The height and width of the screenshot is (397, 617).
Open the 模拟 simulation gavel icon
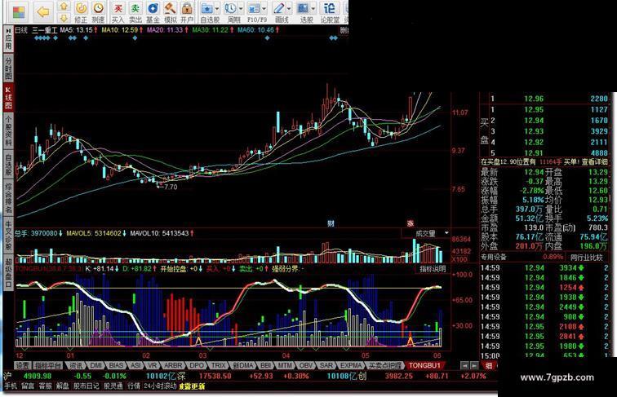point(170,8)
